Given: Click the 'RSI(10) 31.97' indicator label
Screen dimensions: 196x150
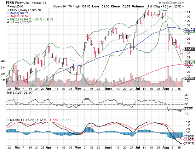Looking at the screenshot, I should [x=21, y=92].
